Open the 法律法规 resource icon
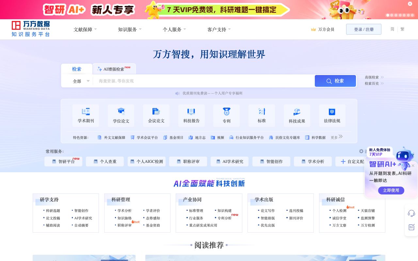The width and height of the screenshot is (418, 261). [x=332, y=115]
